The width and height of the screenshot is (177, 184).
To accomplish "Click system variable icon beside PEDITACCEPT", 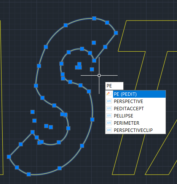I will click(x=109, y=108).
